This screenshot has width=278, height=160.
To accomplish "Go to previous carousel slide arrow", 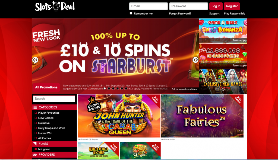I will pyautogui.click(x=35, y=60).
